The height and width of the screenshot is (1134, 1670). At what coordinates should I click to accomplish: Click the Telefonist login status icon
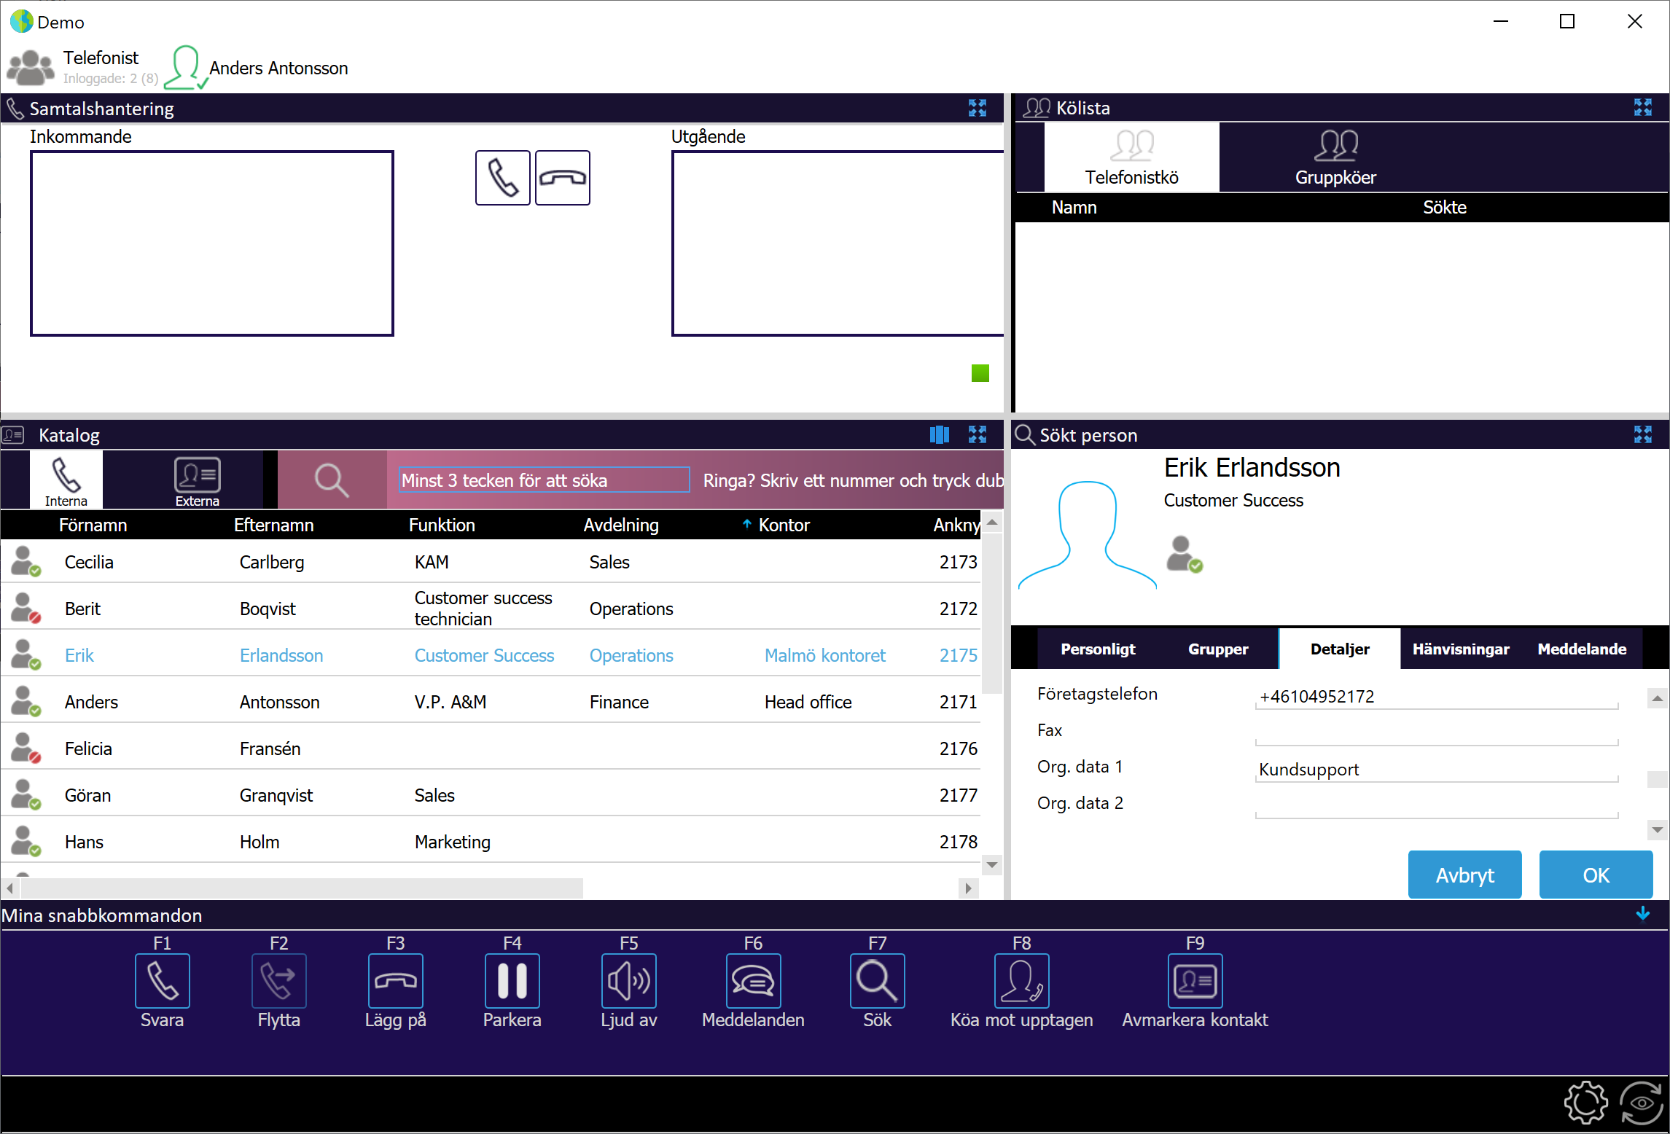(31, 67)
